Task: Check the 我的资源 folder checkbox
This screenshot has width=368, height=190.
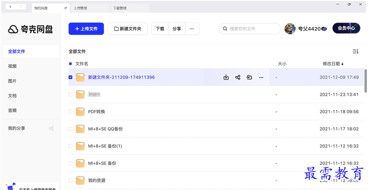Action: click(x=70, y=181)
